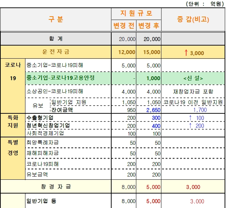The height and width of the screenshot is (208, 226).
Task: Click the 희망특례자금 row label
Action: [42, 142]
